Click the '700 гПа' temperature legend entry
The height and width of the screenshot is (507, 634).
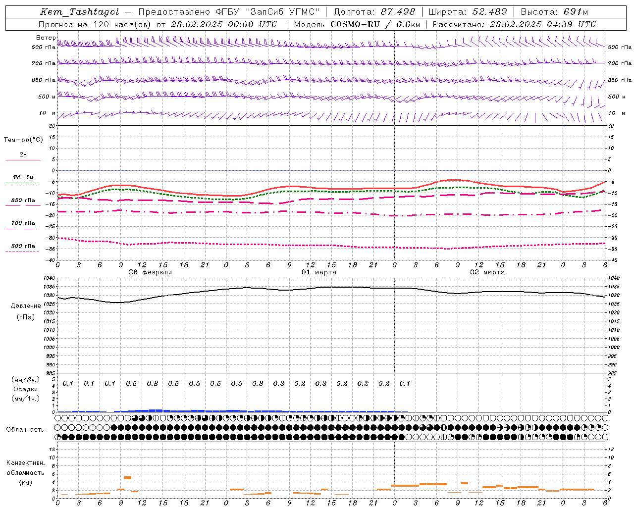coord(23,223)
